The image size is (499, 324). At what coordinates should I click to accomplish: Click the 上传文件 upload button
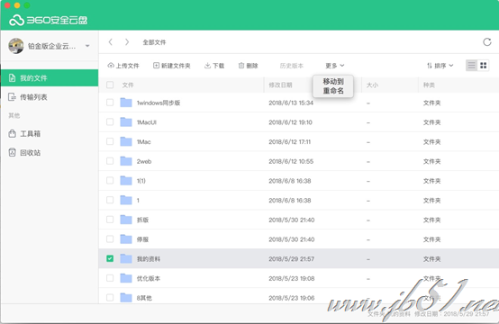click(x=123, y=66)
